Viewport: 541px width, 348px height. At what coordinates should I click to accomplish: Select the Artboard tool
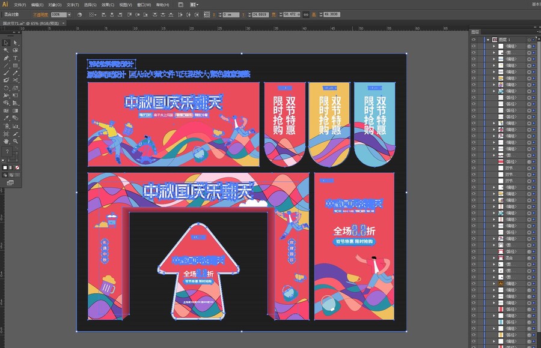[6, 134]
